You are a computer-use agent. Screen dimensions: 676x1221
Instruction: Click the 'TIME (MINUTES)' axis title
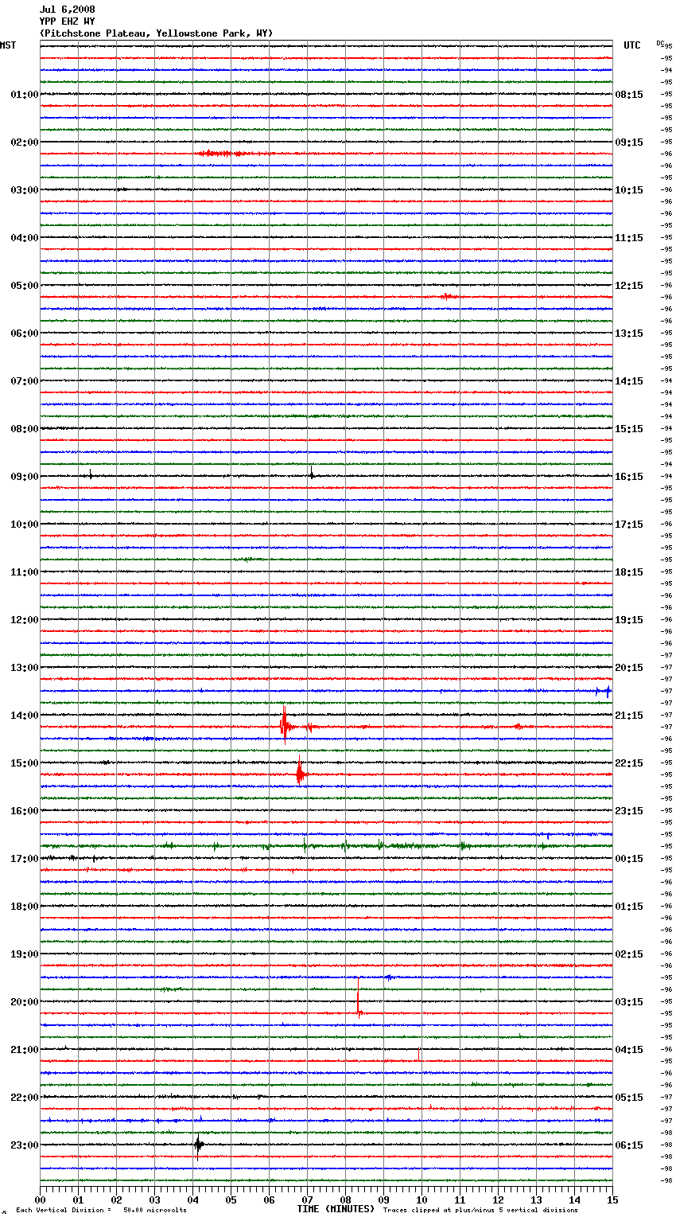click(336, 1209)
